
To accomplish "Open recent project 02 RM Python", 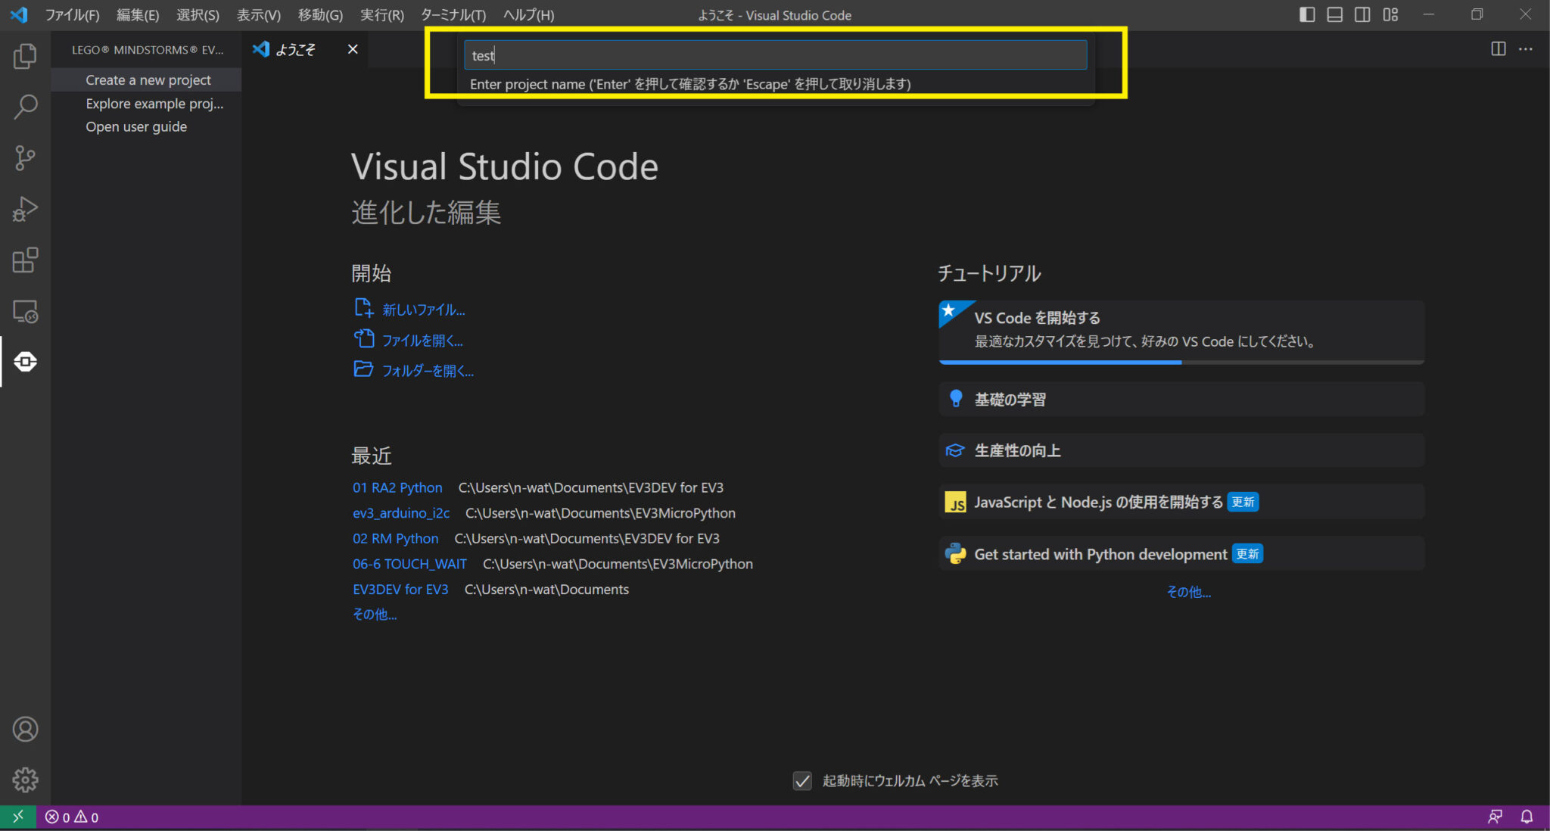I will [395, 538].
